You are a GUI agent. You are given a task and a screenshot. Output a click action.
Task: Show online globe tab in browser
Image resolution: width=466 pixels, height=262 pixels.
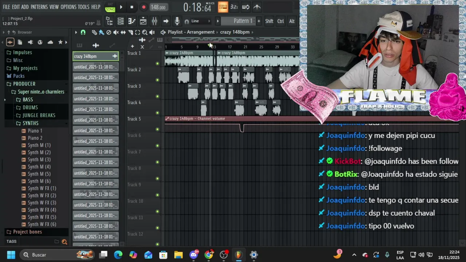click(40, 42)
